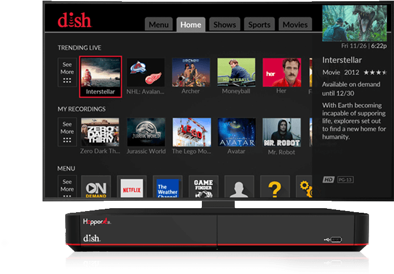See More in My Recordings row
The width and height of the screenshot is (394, 274).
coord(67,132)
